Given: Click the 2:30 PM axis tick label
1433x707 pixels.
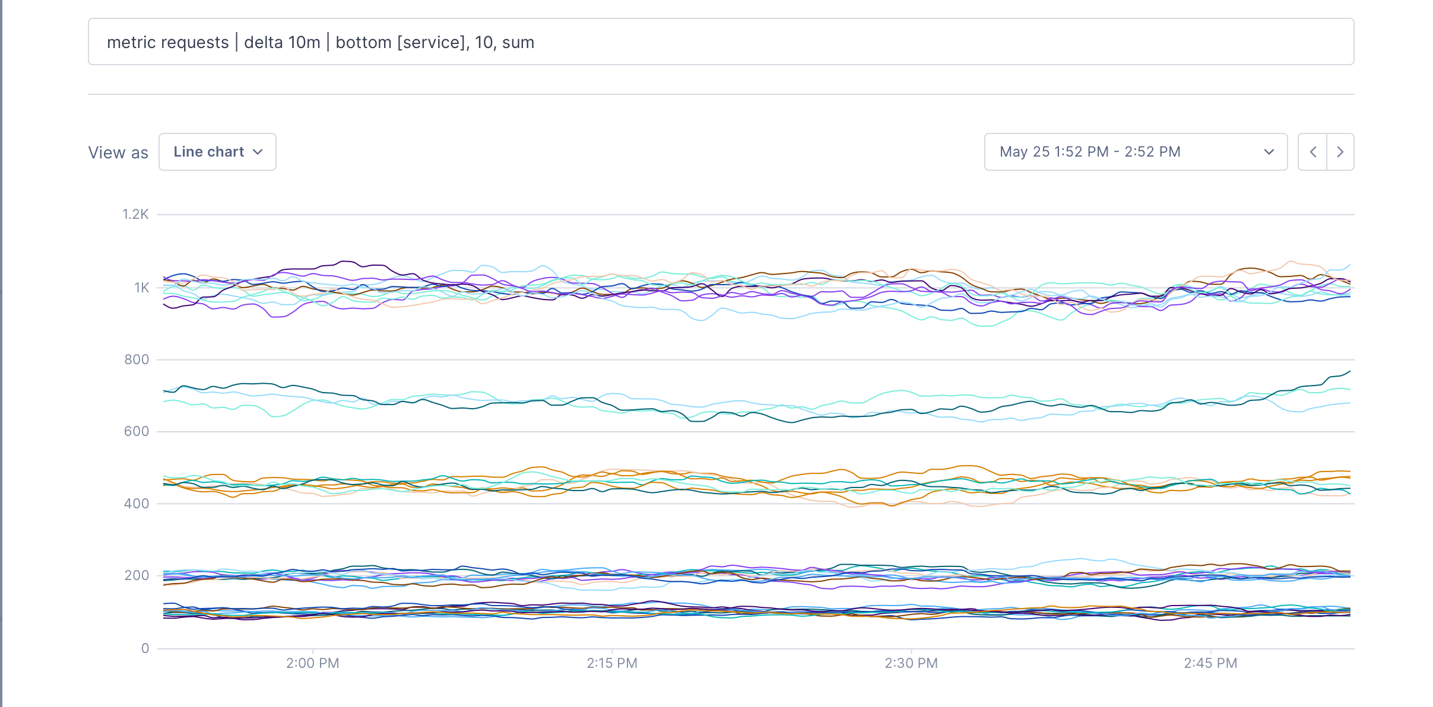Looking at the screenshot, I should [x=911, y=663].
